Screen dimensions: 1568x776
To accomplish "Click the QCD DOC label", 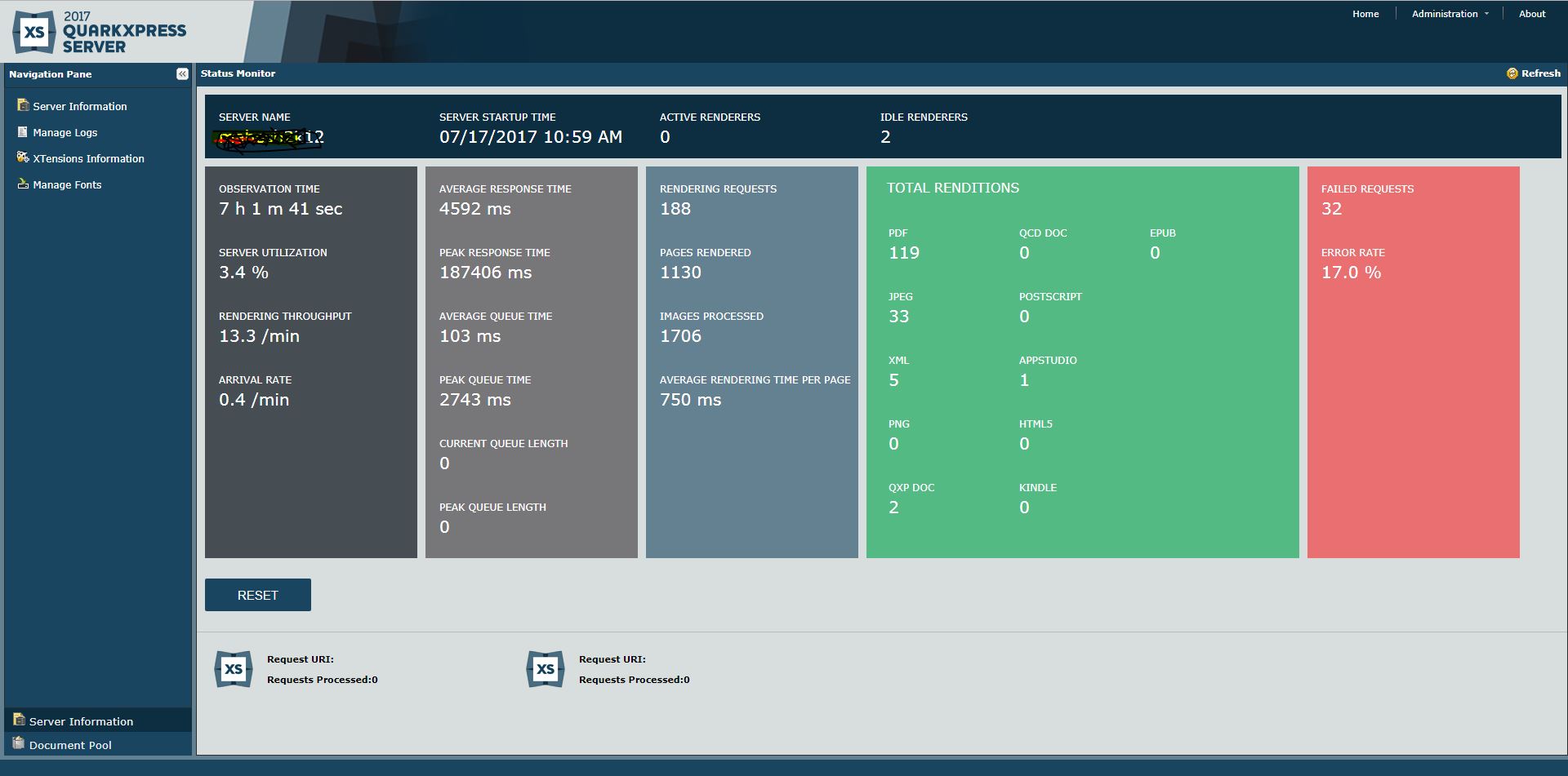I will [1043, 233].
